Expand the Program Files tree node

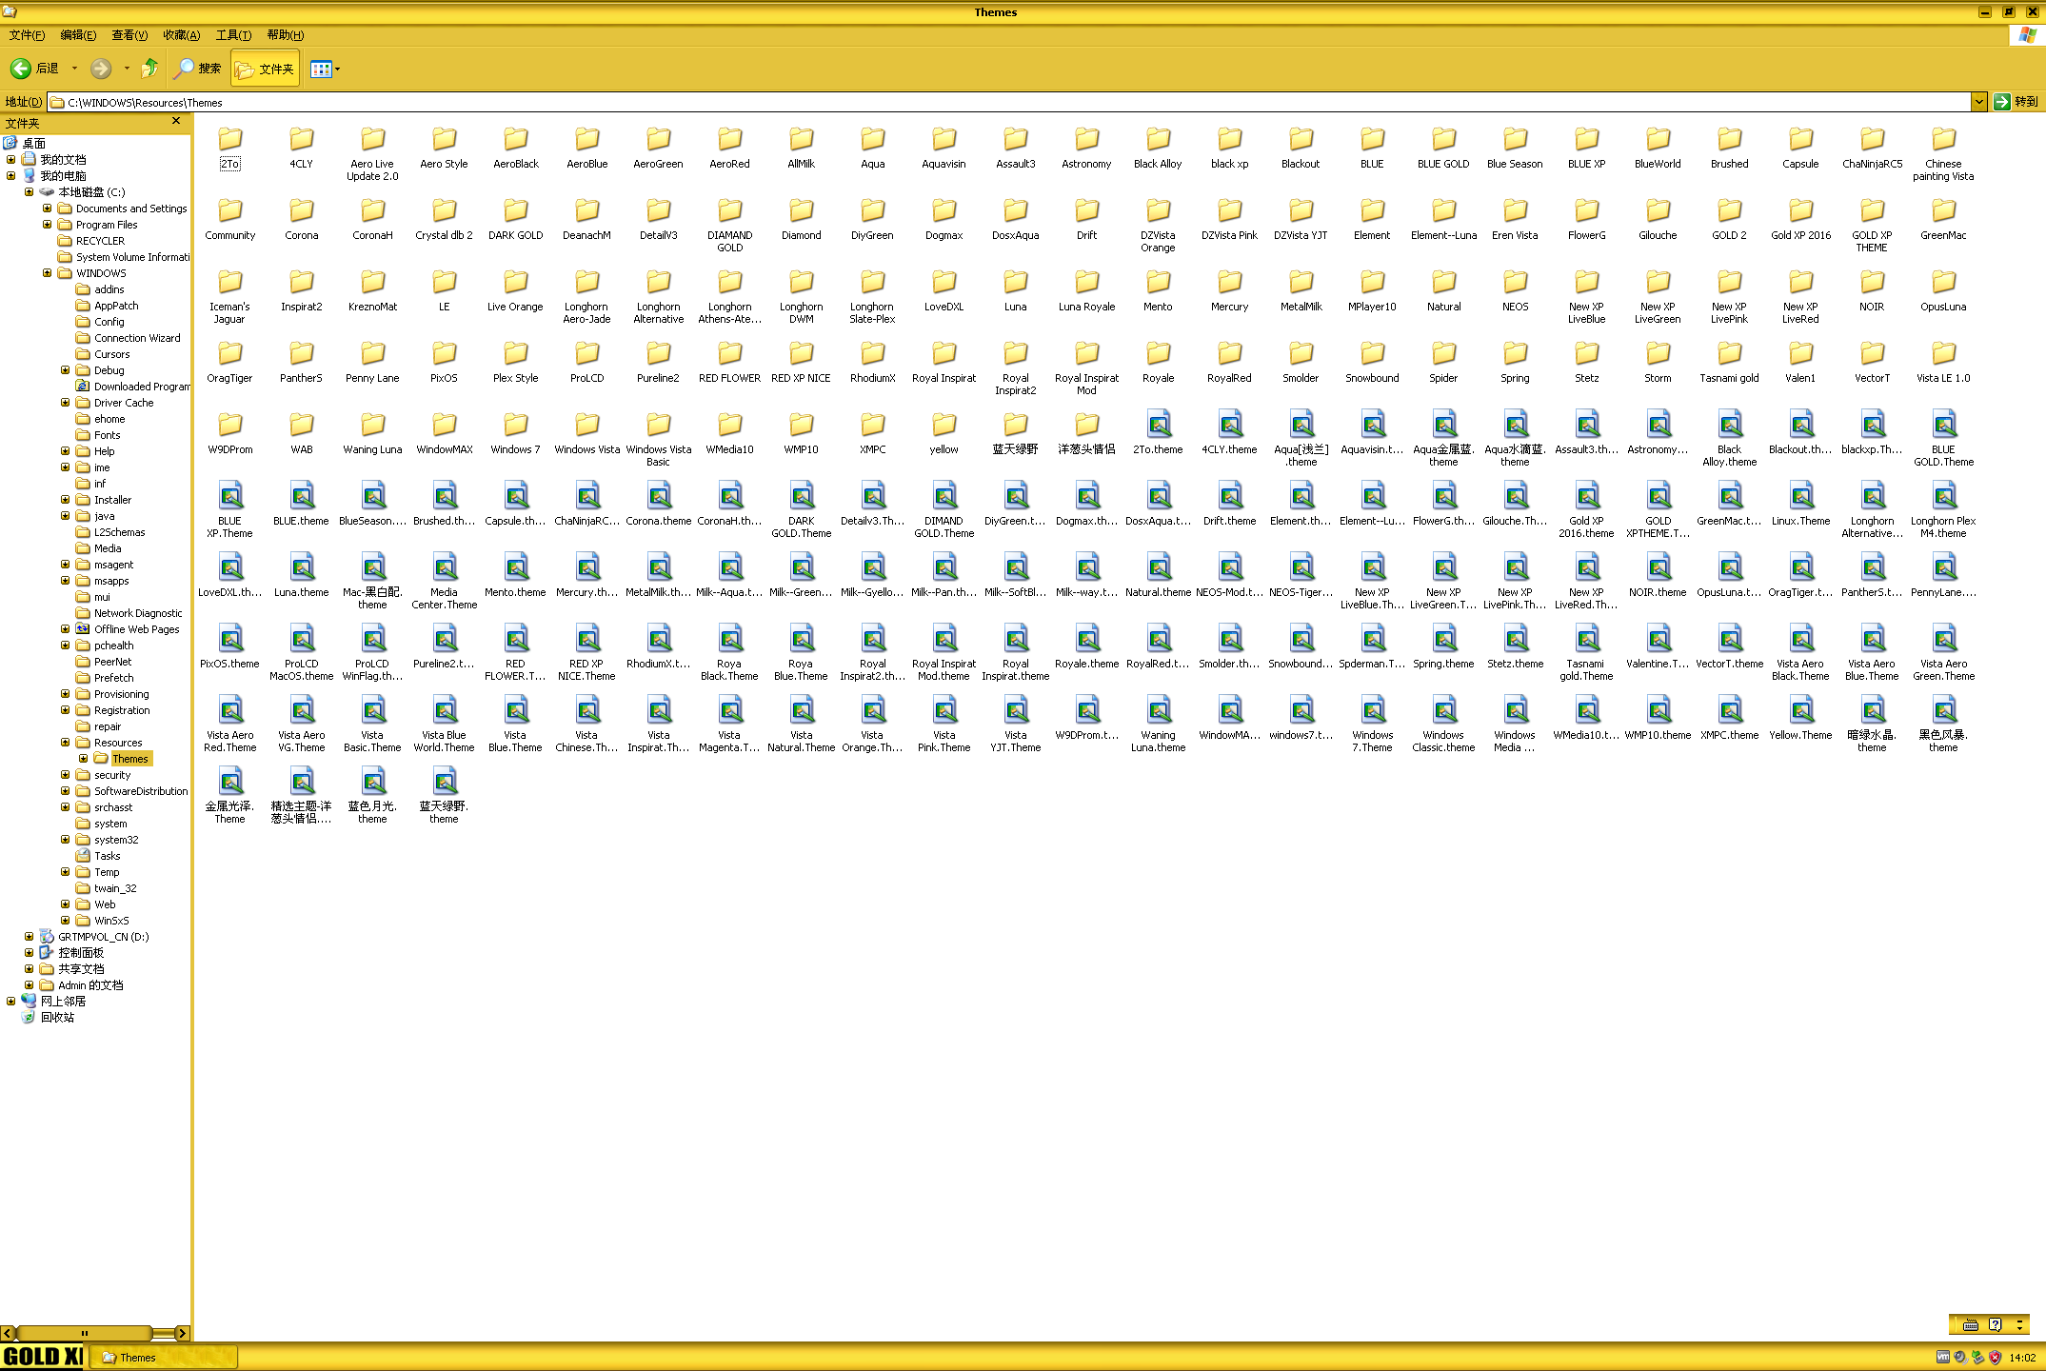pos(48,225)
